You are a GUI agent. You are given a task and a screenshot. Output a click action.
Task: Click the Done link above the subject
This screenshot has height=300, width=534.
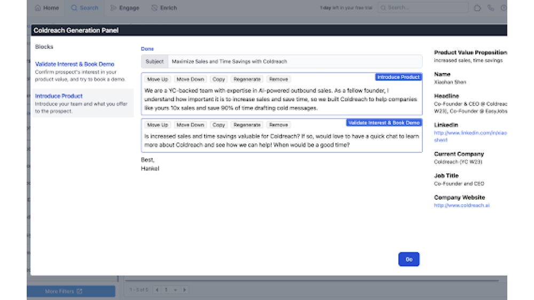coord(147,49)
